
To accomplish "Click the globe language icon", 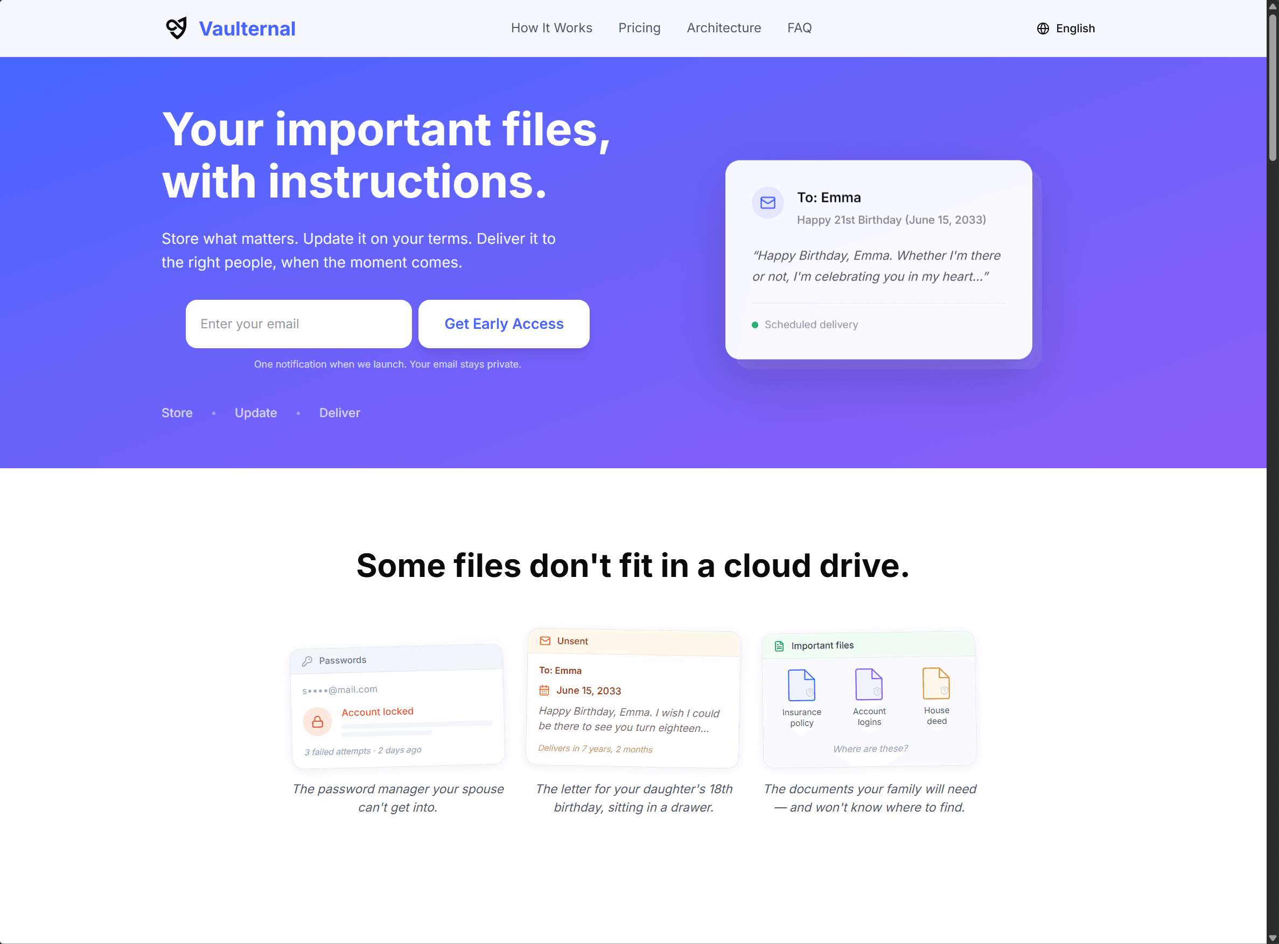I will 1043,29.
